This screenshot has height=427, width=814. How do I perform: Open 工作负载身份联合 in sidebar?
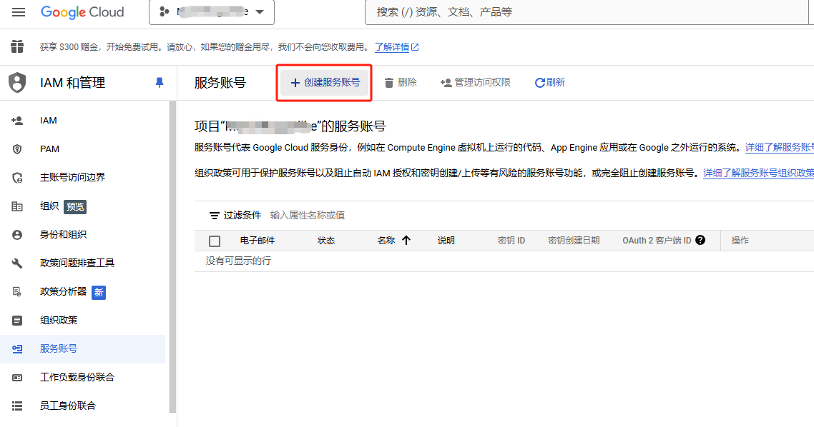tap(83, 377)
